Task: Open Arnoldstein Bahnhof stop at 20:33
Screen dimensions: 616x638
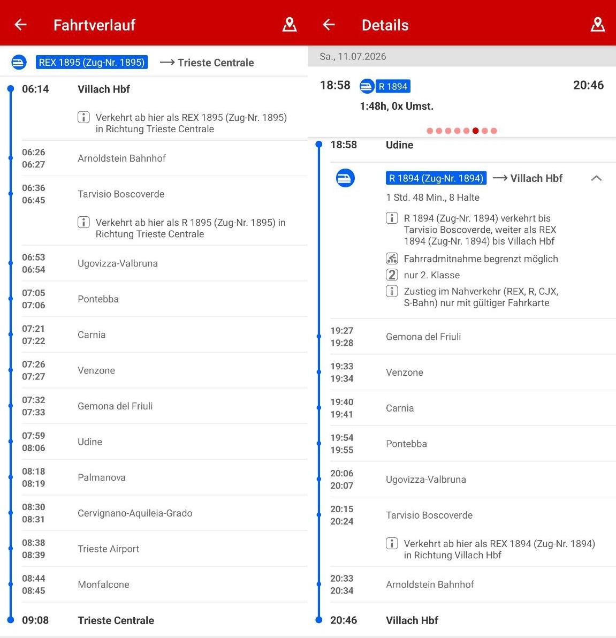Action: click(430, 584)
